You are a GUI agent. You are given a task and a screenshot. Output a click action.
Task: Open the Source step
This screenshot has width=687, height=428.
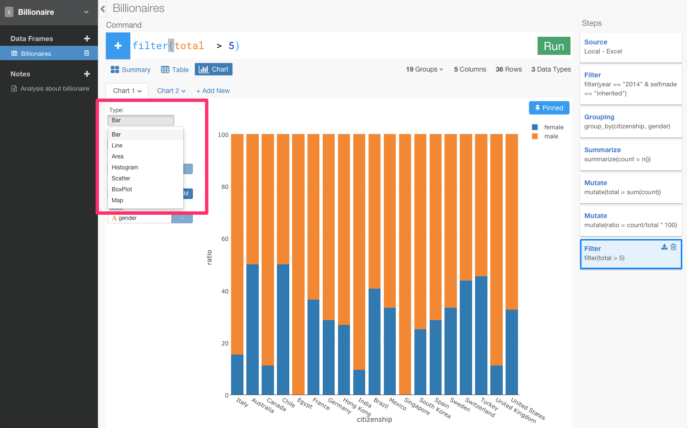[631, 47]
